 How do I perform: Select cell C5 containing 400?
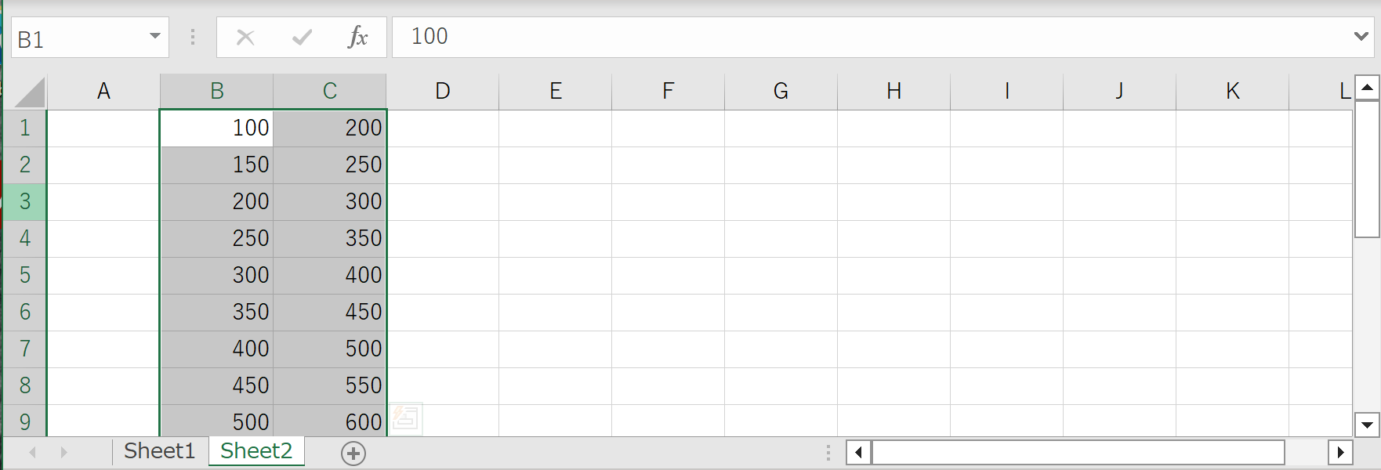pos(330,276)
